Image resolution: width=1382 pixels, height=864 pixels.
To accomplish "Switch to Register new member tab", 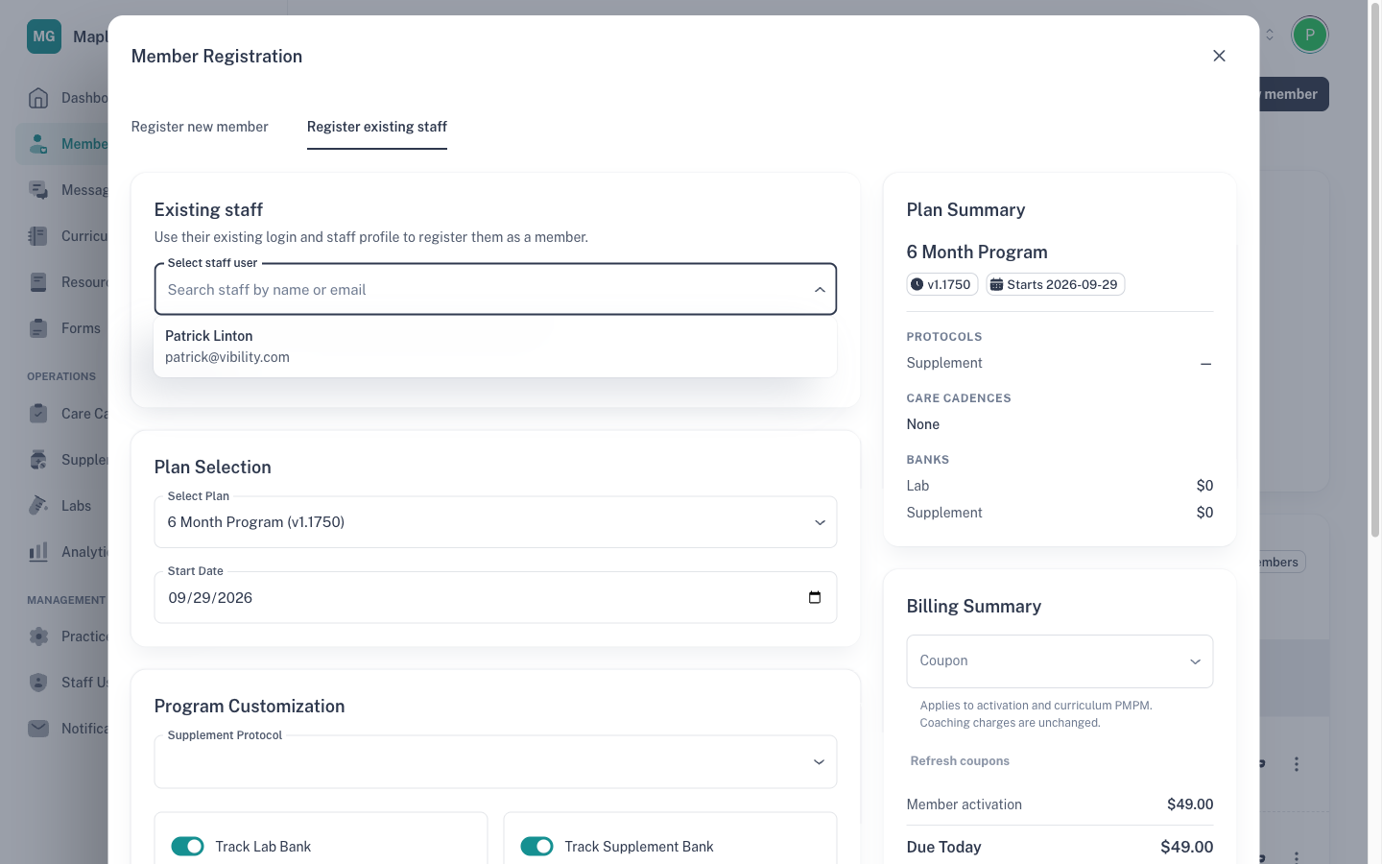I will (200, 127).
